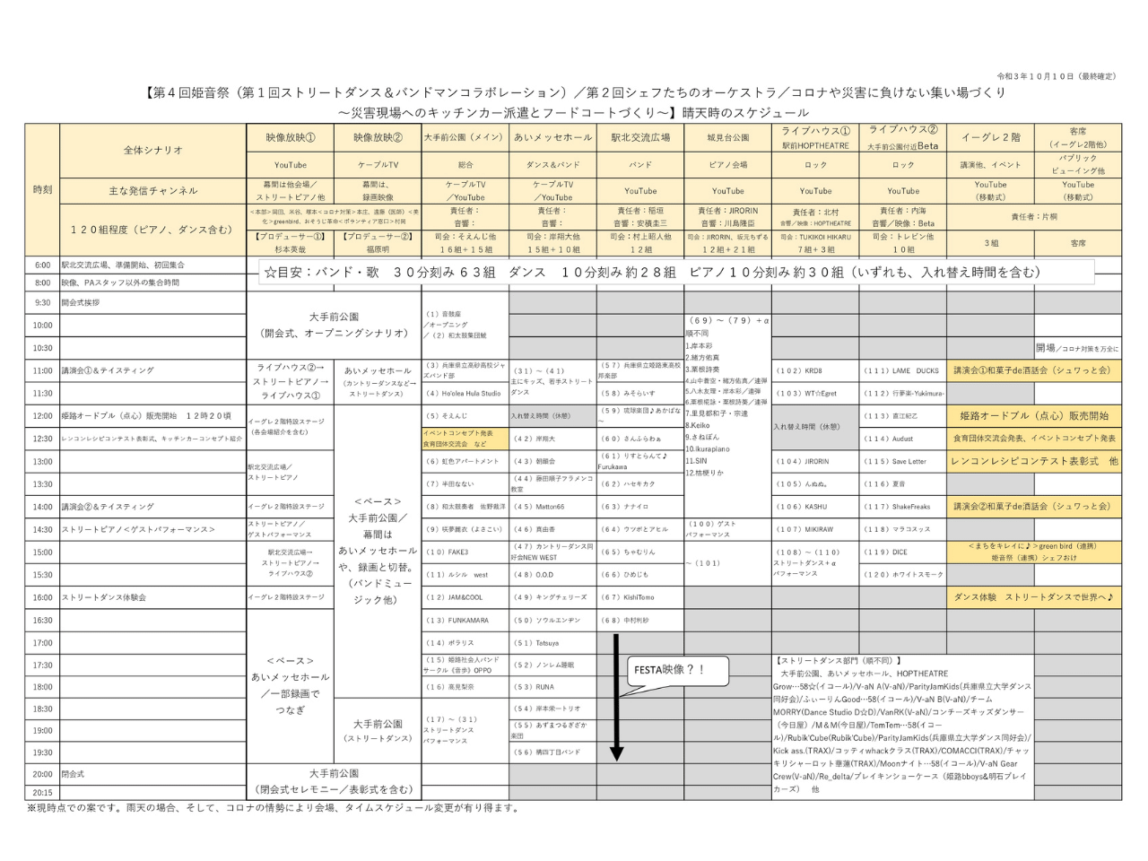Click the 'ダンス＆バンド' cell
The image size is (1148, 861).
552,165
